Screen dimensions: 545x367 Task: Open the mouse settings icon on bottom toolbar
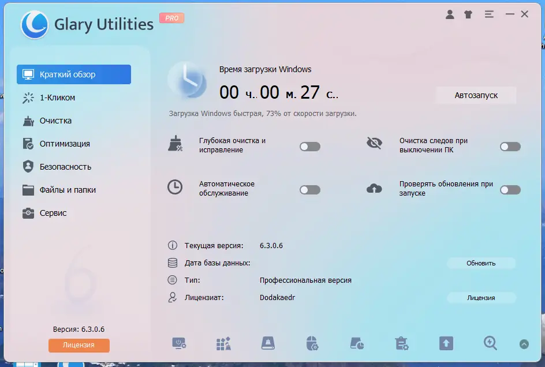tap(312, 343)
